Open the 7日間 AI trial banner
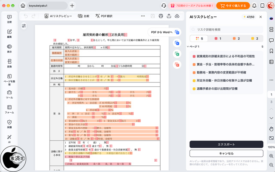This screenshot has height=172, width=275. 192,6
